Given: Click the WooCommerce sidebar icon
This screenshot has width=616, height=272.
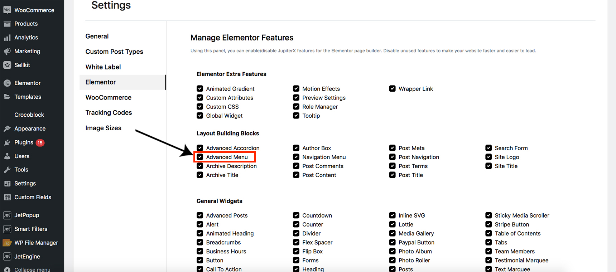Looking at the screenshot, I should [x=7, y=10].
